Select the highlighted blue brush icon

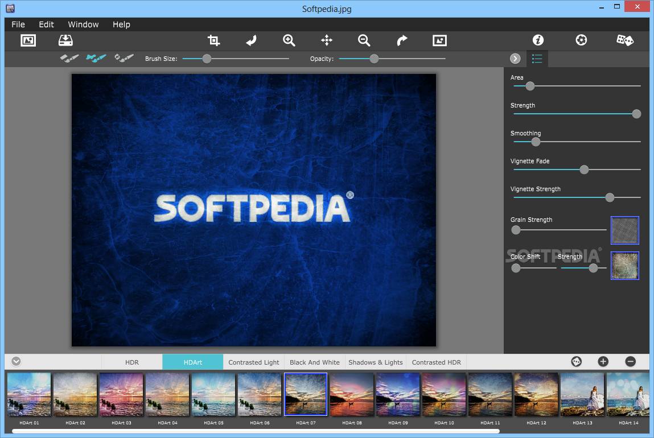pyautogui.click(x=96, y=59)
